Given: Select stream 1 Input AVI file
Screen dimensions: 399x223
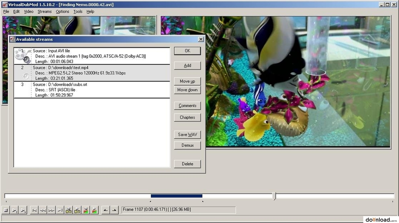Looking at the screenshot, I should pos(92,56).
